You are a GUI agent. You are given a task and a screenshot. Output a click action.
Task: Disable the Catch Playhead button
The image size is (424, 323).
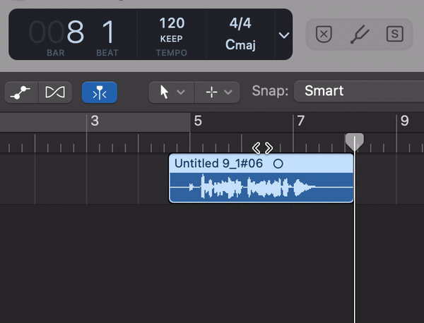[100, 92]
